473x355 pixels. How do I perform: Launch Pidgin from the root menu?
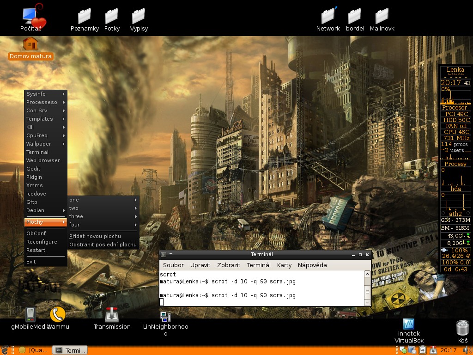46,177
